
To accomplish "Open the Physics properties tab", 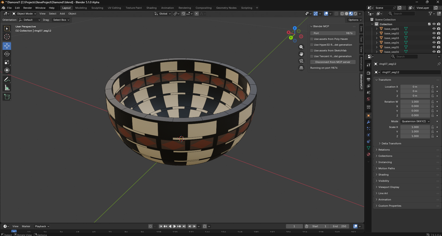I will [369, 135].
